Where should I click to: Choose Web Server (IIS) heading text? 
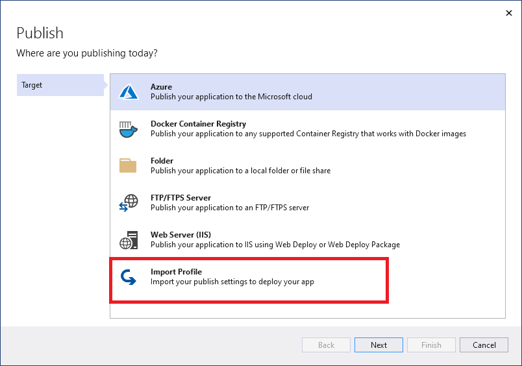[x=180, y=235]
